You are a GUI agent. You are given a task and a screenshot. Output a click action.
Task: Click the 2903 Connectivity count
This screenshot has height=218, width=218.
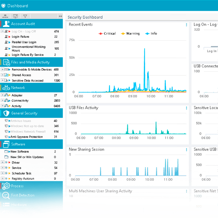(x=57, y=101)
